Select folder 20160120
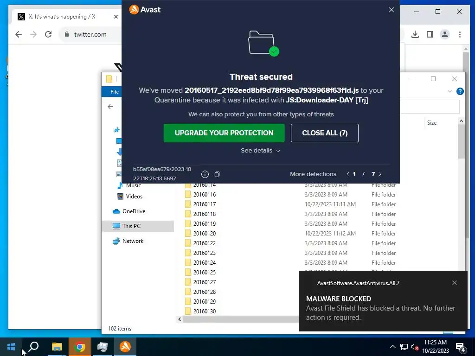This screenshot has height=356, width=475. [x=205, y=234]
